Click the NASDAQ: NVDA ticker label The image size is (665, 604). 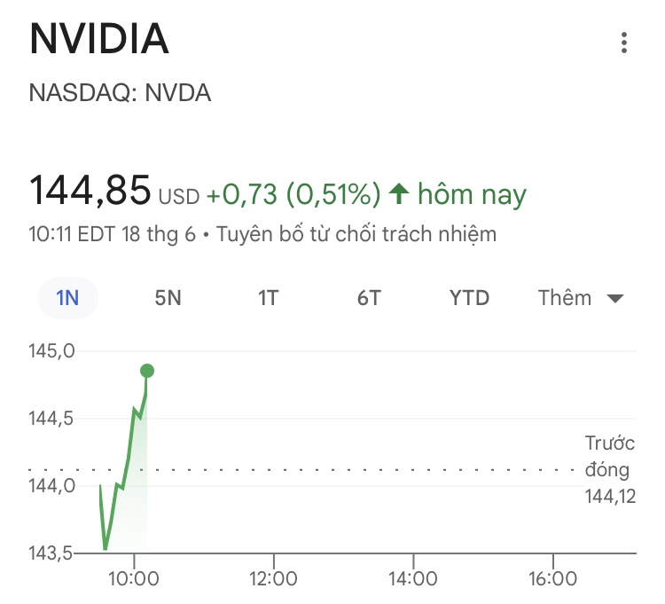[x=121, y=93]
